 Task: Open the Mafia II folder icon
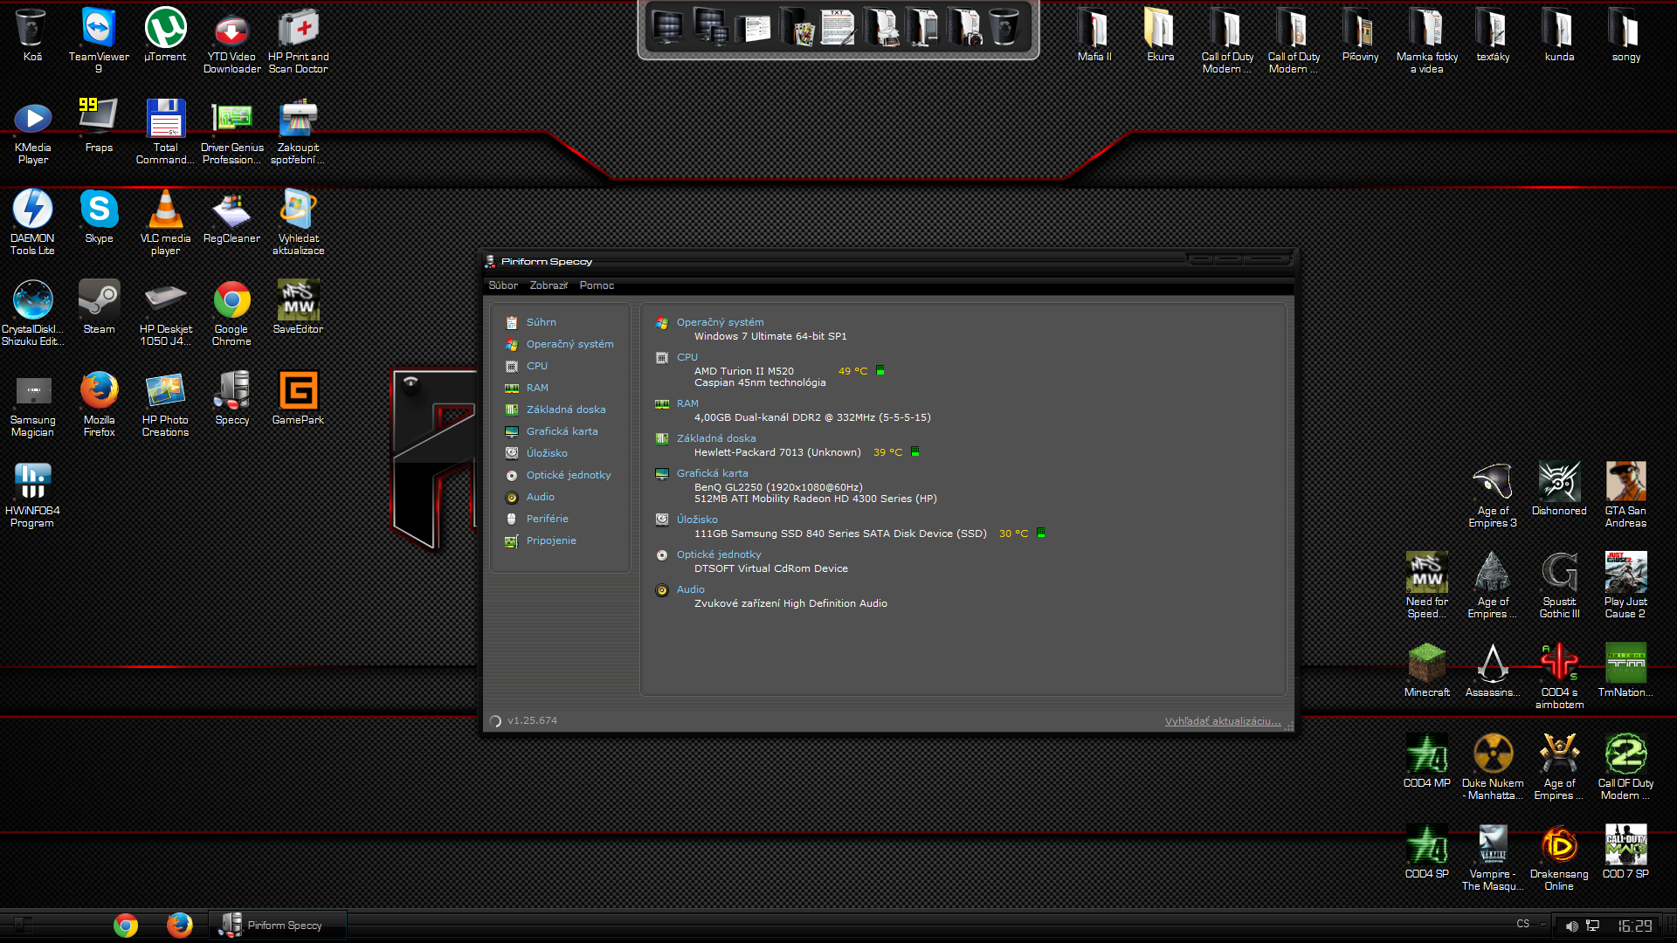(1094, 35)
